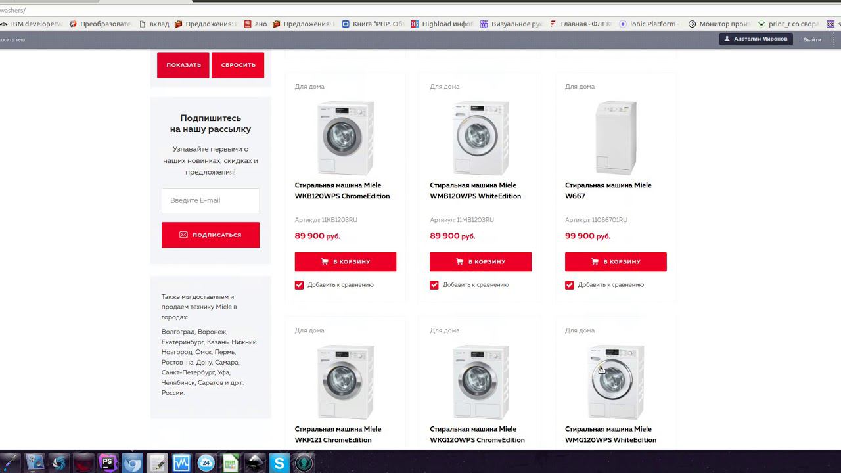Click the WKF121 ChromeEdition washer image

tap(346, 382)
